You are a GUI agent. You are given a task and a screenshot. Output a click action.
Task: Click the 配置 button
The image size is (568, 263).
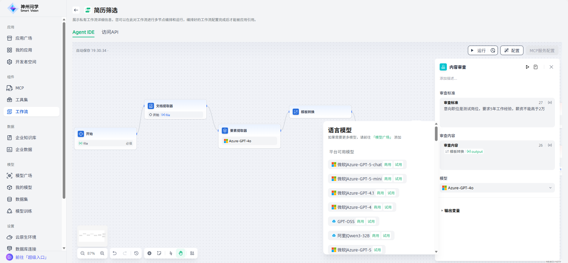(x=512, y=50)
